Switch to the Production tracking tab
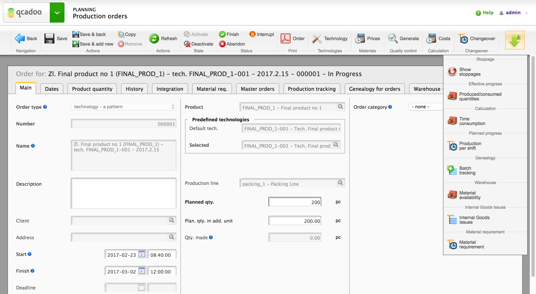Image resolution: width=536 pixels, height=294 pixels. point(312,88)
